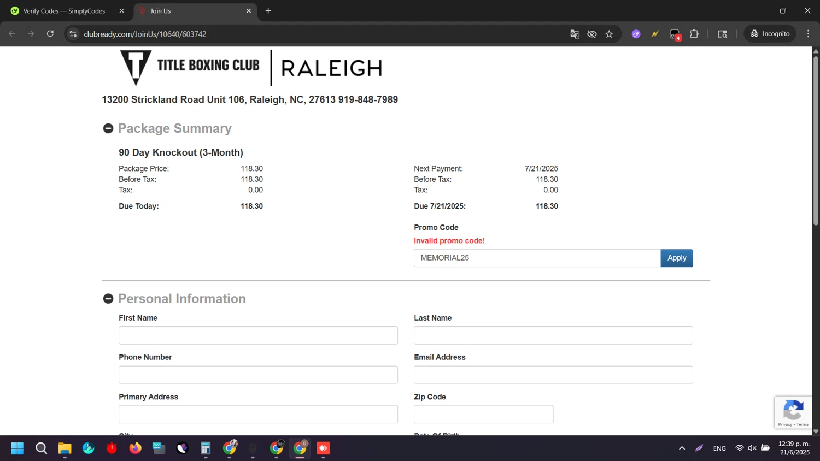Click the reCAPTCHA badge
This screenshot has width=820, height=461.
[793, 412]
